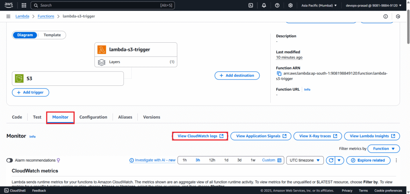Click the lightbulb icon by Alarm recommendations
Image resolution: width=410 pixels, height=194 pixels.
click(x=58, y=160)
